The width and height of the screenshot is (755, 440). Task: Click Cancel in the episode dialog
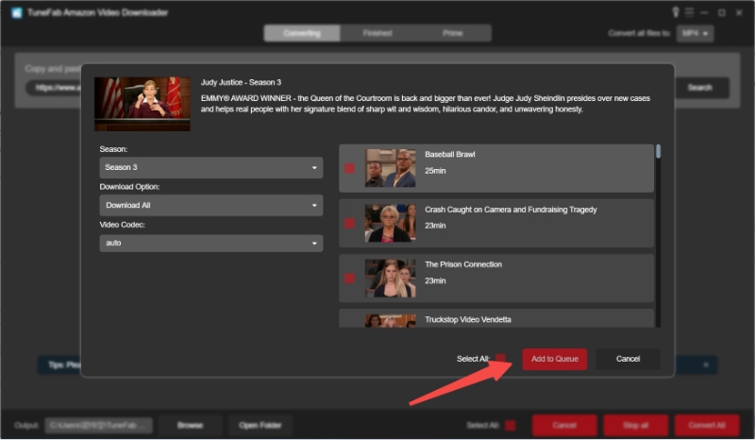coord(628,359)
